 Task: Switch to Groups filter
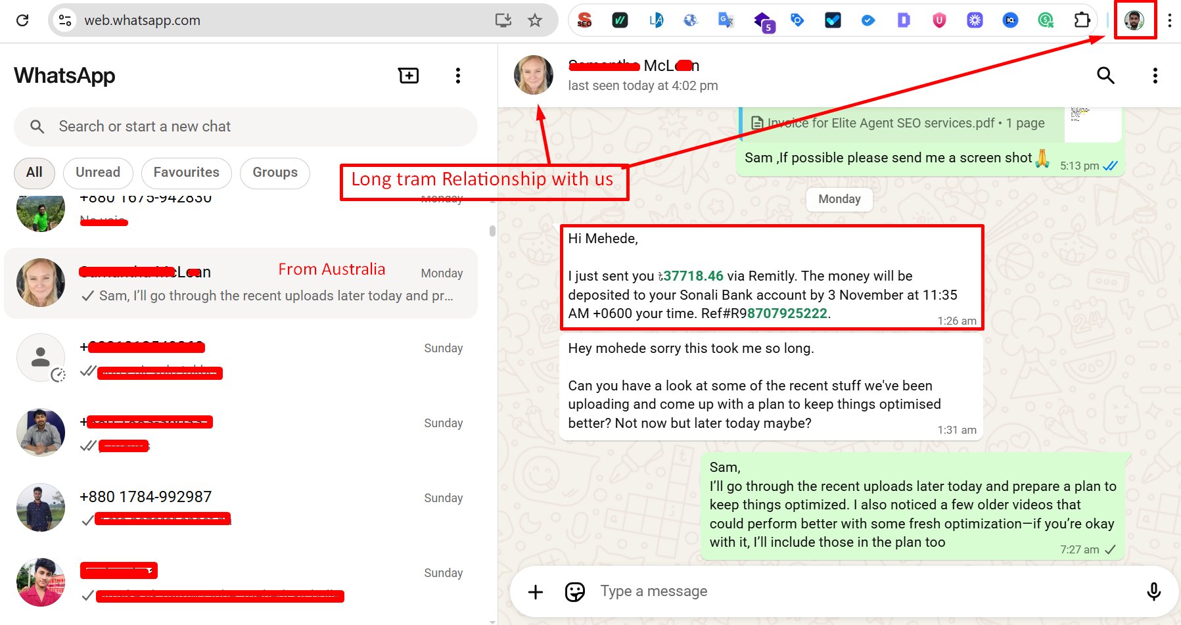tap(275, 173)
